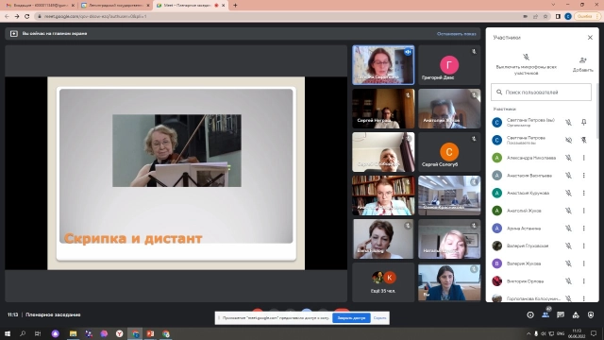Open the chat panel icon
Screen dimensions: 604x340
561,314
